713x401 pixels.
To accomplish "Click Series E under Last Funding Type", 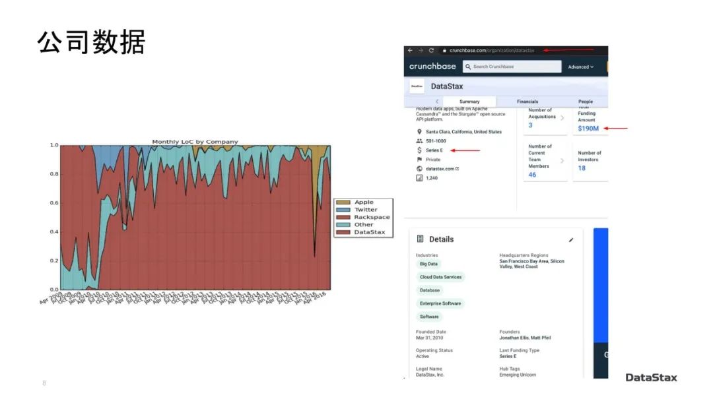I will (x=508, y=357).
